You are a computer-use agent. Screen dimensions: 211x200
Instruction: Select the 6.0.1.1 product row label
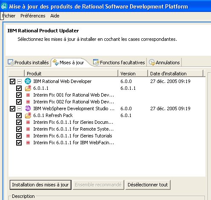click(x=41, y=88)
